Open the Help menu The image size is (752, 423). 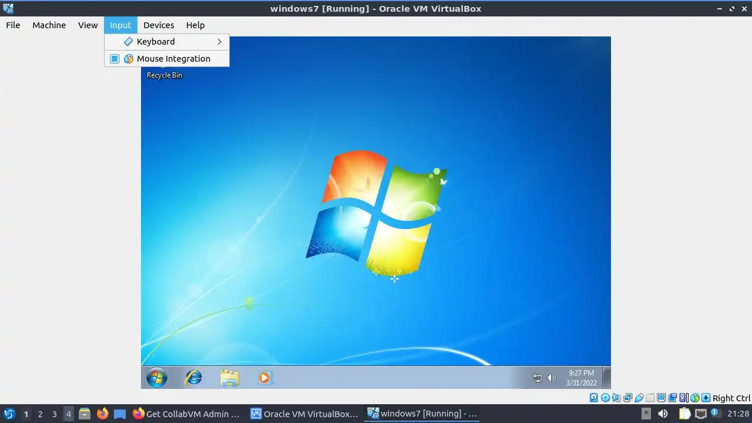(195, 25)
